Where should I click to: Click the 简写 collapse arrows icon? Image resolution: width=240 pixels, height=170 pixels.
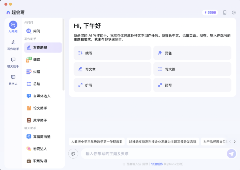point(160,85)
